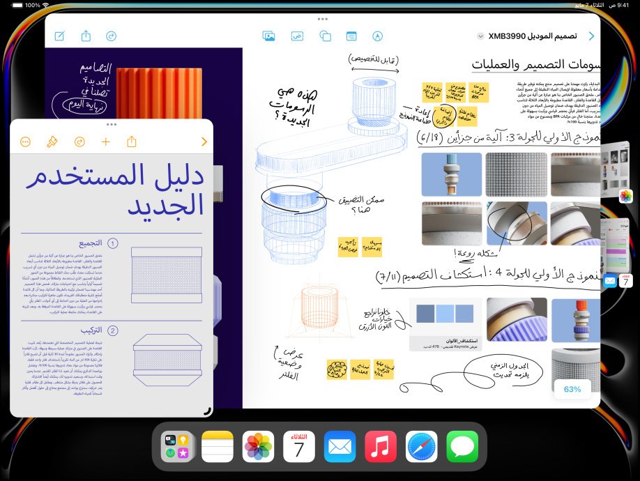Open the insert photo or media icon
The image size is (640, 481).
click(x=268, y=36)
